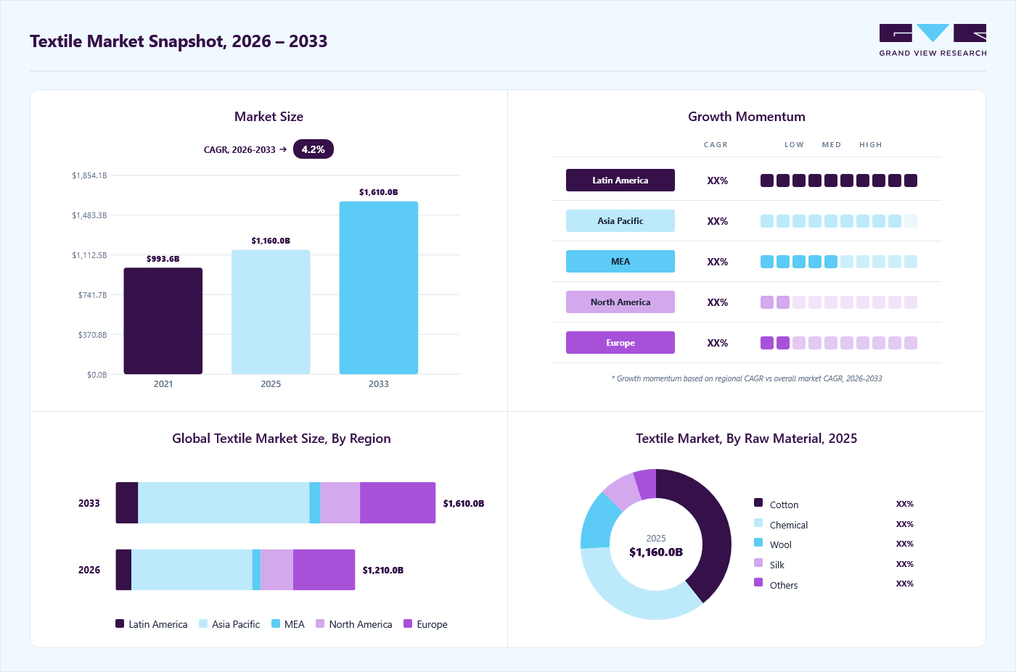Click the Europe legend swatch below region chart
Image resolution: width=1016 pixels, height=672 pixels.
(408, 623)
